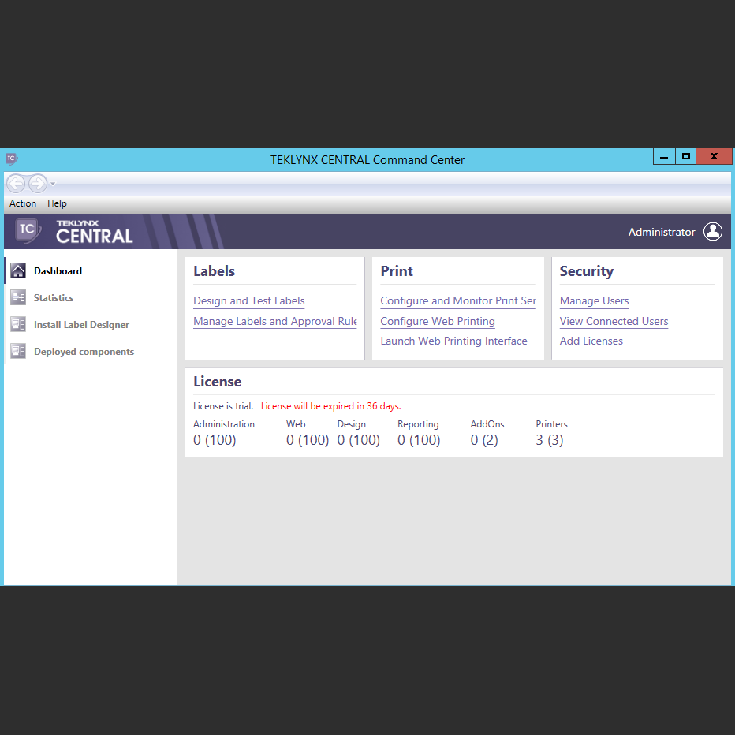Image resolution: width=735 pixels, height=735 pixels.
Task: Click the TEKLYNX CENTRAL wordmark
Action: tap(94, 232)
